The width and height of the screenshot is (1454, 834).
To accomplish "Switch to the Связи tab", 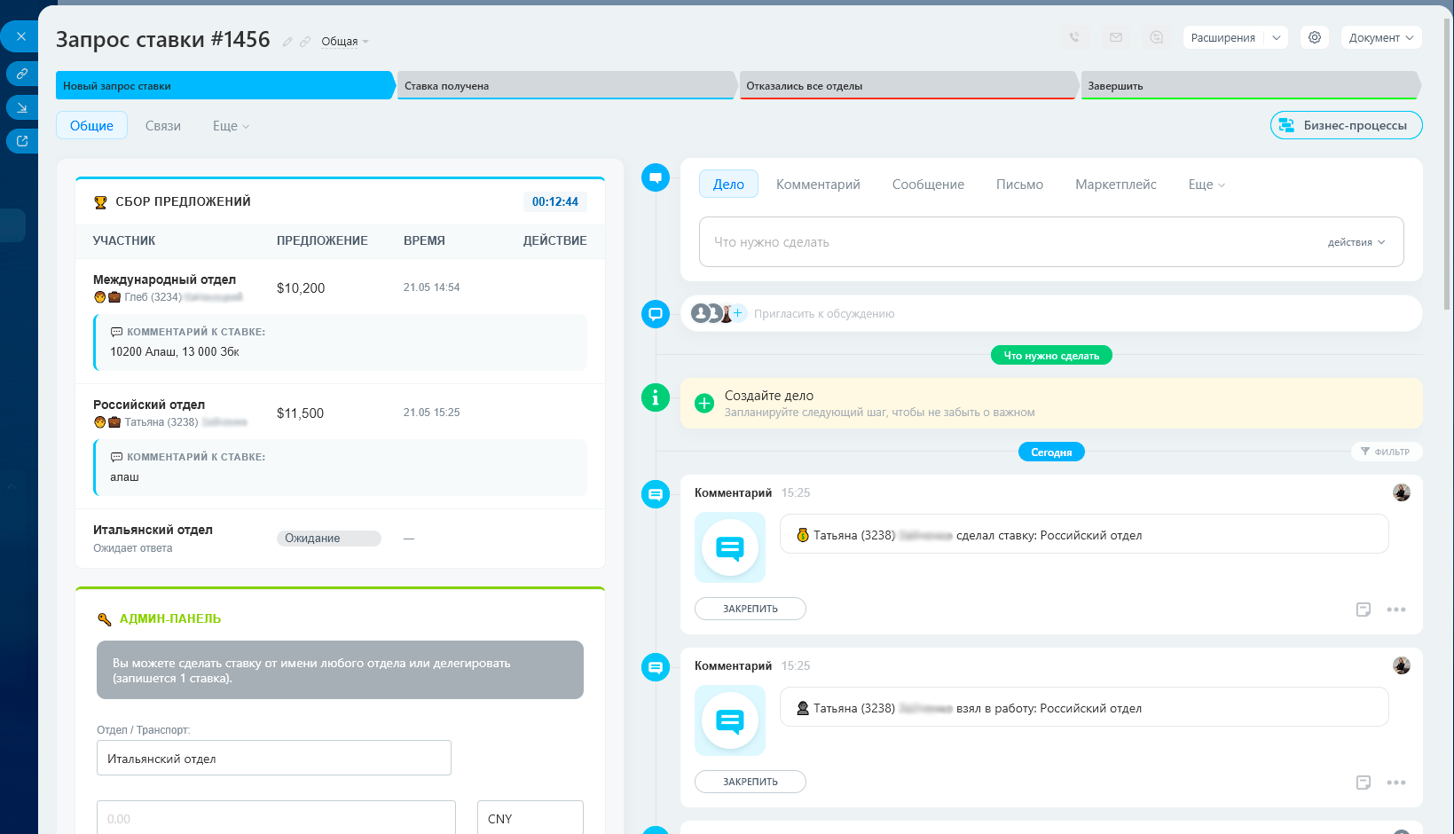I will click(x=163, y=126).
